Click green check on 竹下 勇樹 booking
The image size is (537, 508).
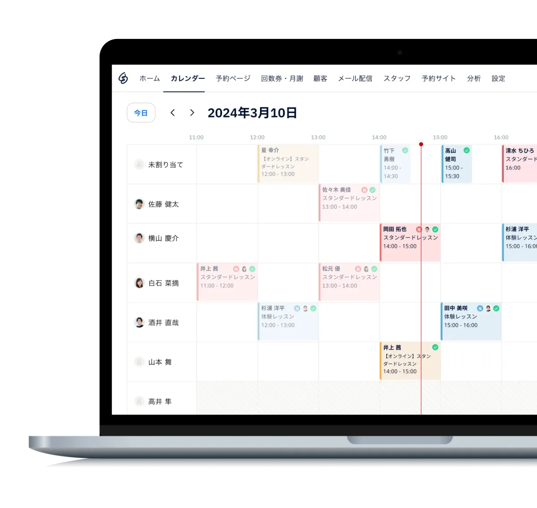(405, 150)
